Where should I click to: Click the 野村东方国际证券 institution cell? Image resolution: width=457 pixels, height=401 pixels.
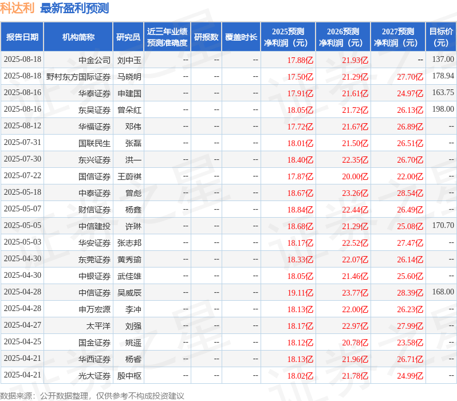click(x=78, y=77)
